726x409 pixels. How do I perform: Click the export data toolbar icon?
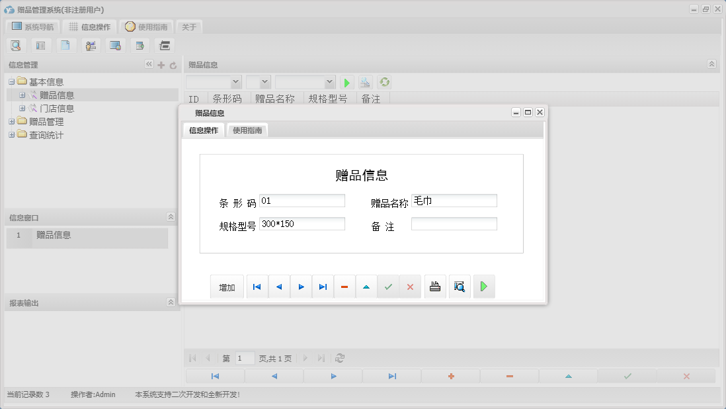click(140, 45)
